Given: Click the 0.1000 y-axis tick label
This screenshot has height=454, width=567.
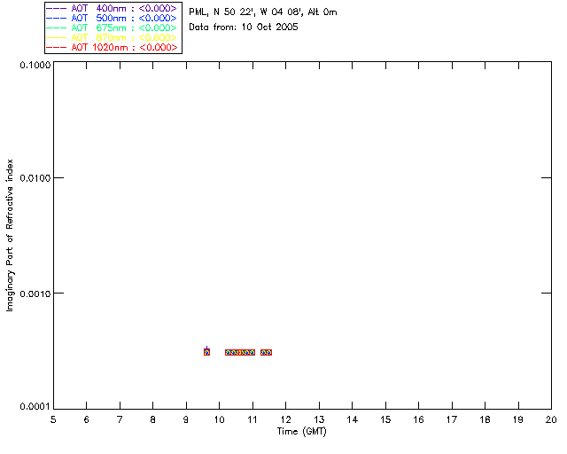Looking at the screenshot, I should point(35,65).
